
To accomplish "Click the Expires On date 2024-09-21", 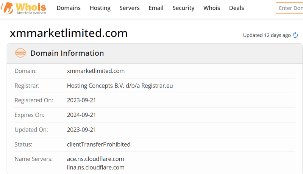I will pos(81,115).
